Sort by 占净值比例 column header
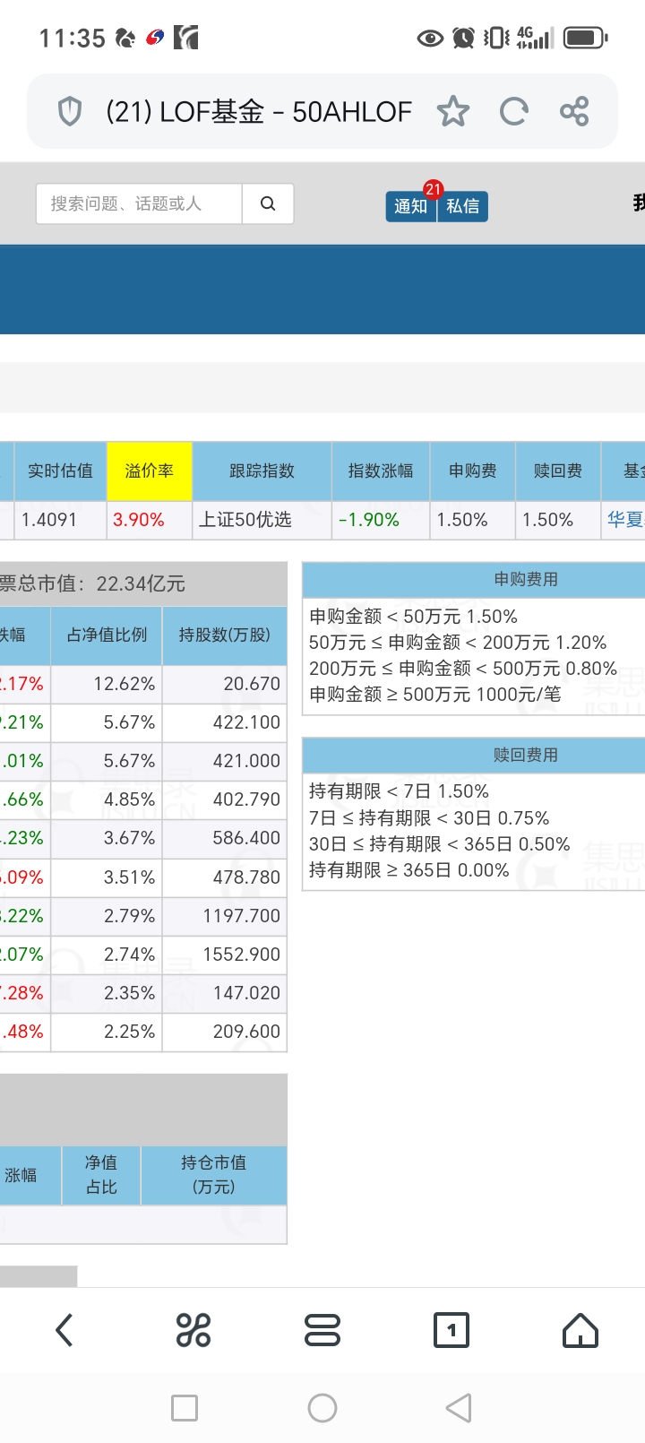 point(107,635)
